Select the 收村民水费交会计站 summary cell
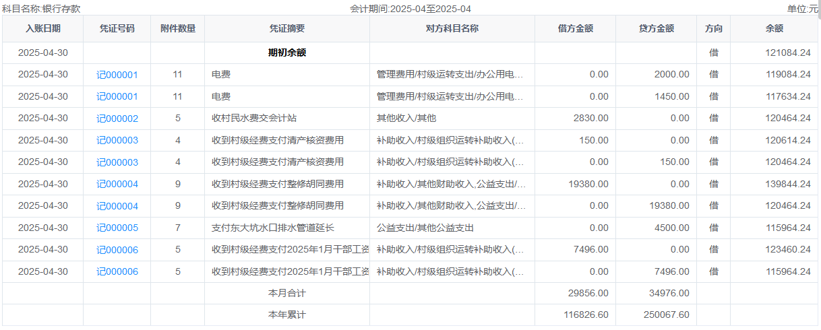 tap(254, 119)
